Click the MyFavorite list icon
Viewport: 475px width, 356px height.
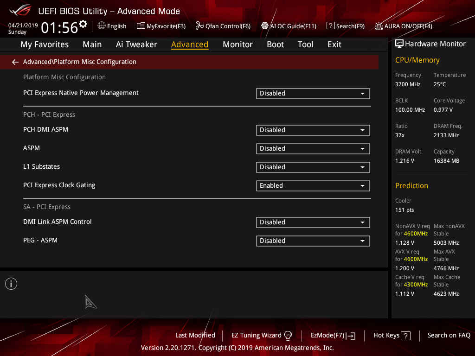pos(141,26)
